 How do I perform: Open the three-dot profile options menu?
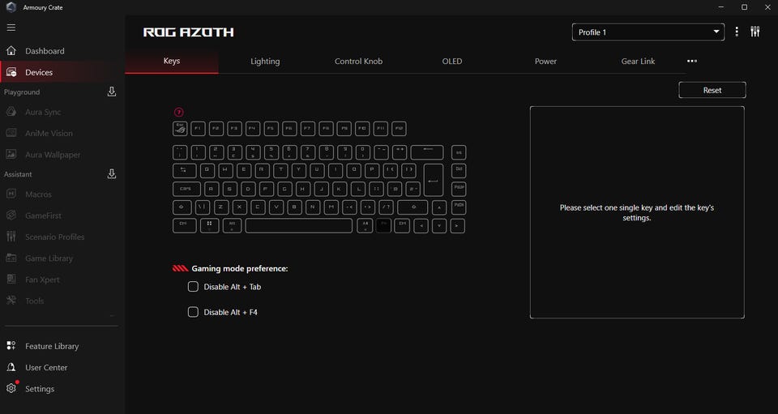[737, 32]
